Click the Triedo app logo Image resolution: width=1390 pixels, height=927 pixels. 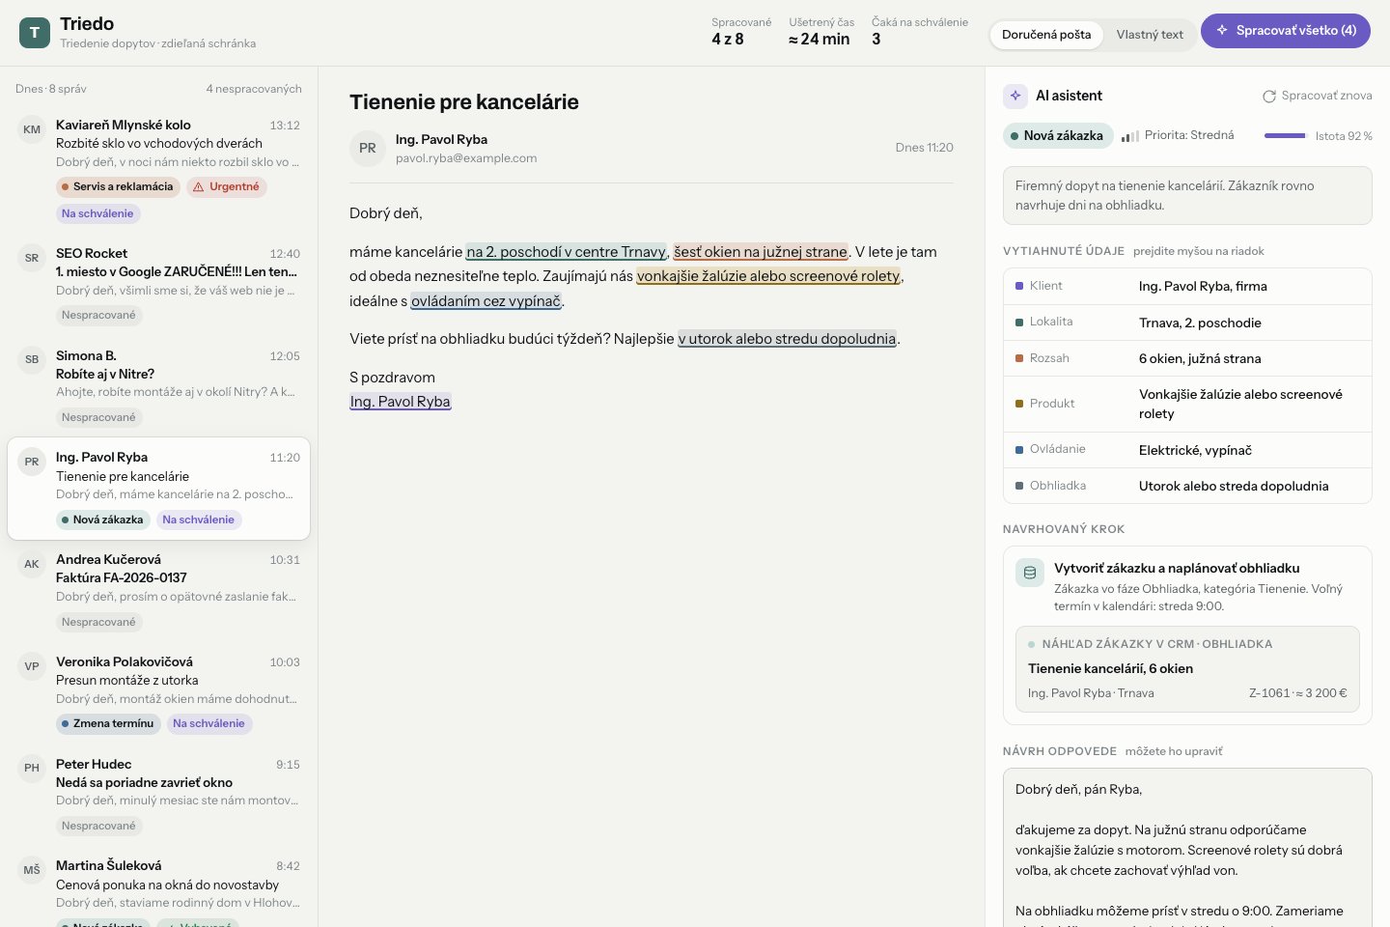35,33
